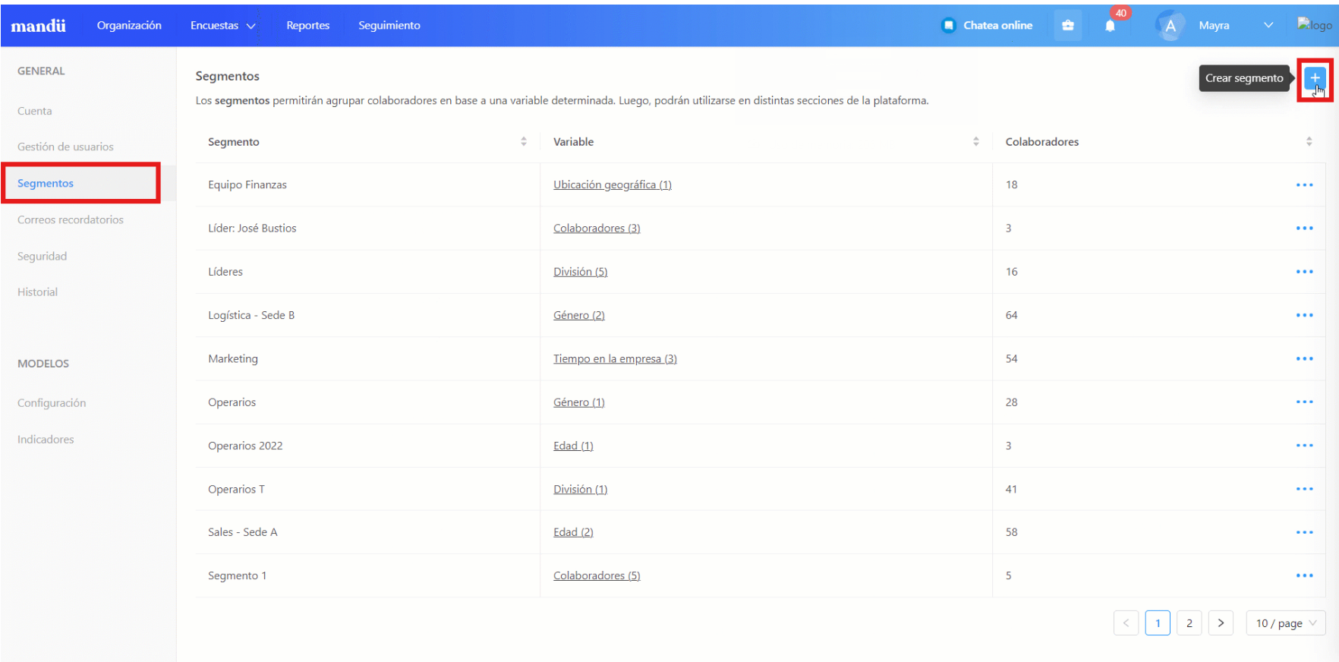This screenshot has width=1339, height=662.
Task: Open actions menu for Operarios 2022 row
Action: click(x=1304, y=446)
